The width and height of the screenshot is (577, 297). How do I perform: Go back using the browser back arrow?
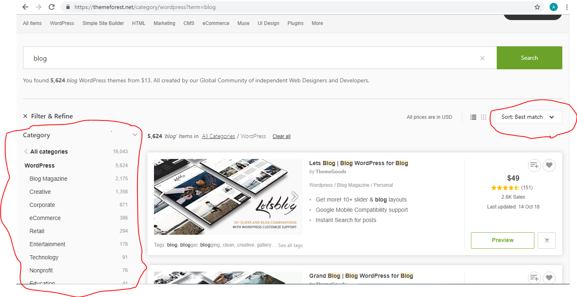tap(26, 7)
